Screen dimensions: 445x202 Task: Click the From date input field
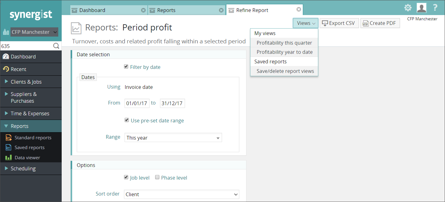pos(137,103)
